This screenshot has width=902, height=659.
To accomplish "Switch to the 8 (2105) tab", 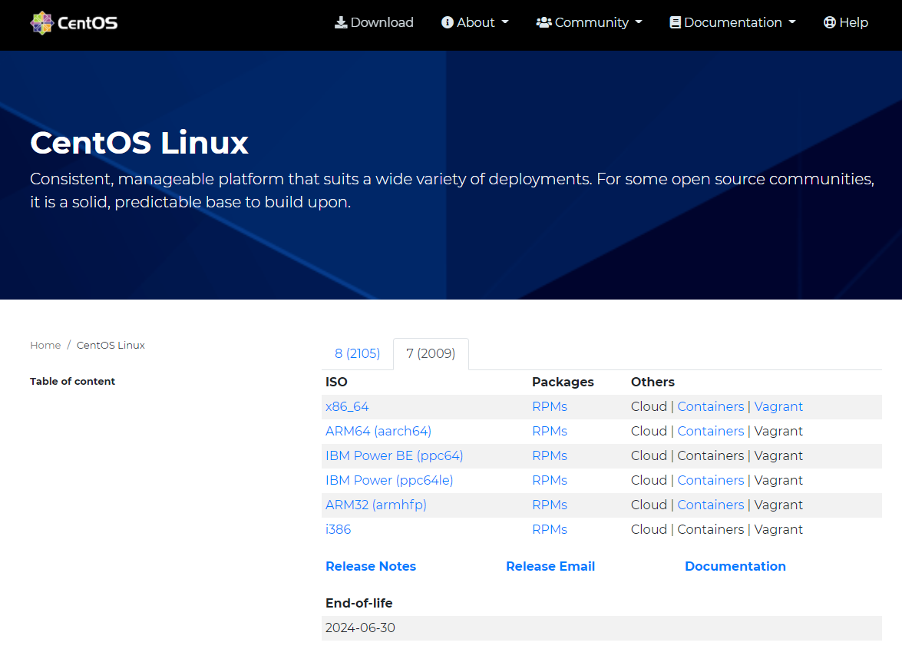I will click(x=357, y=353).
